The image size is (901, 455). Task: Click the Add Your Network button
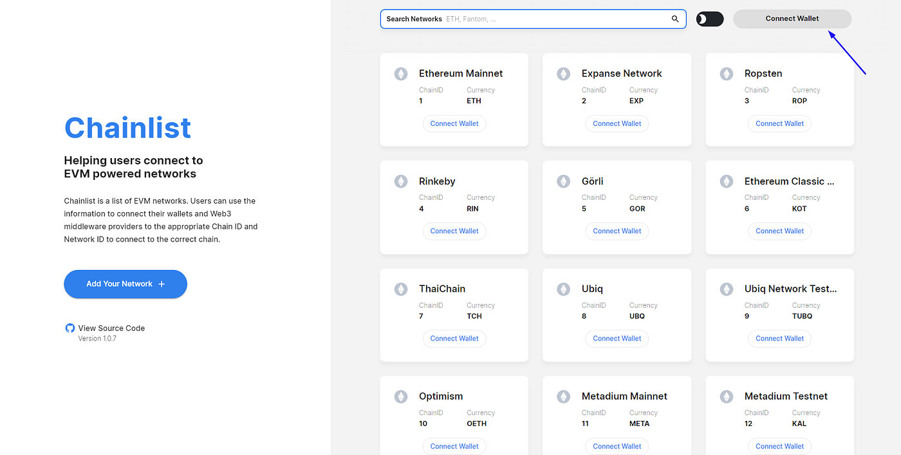(x=125, y=284)
